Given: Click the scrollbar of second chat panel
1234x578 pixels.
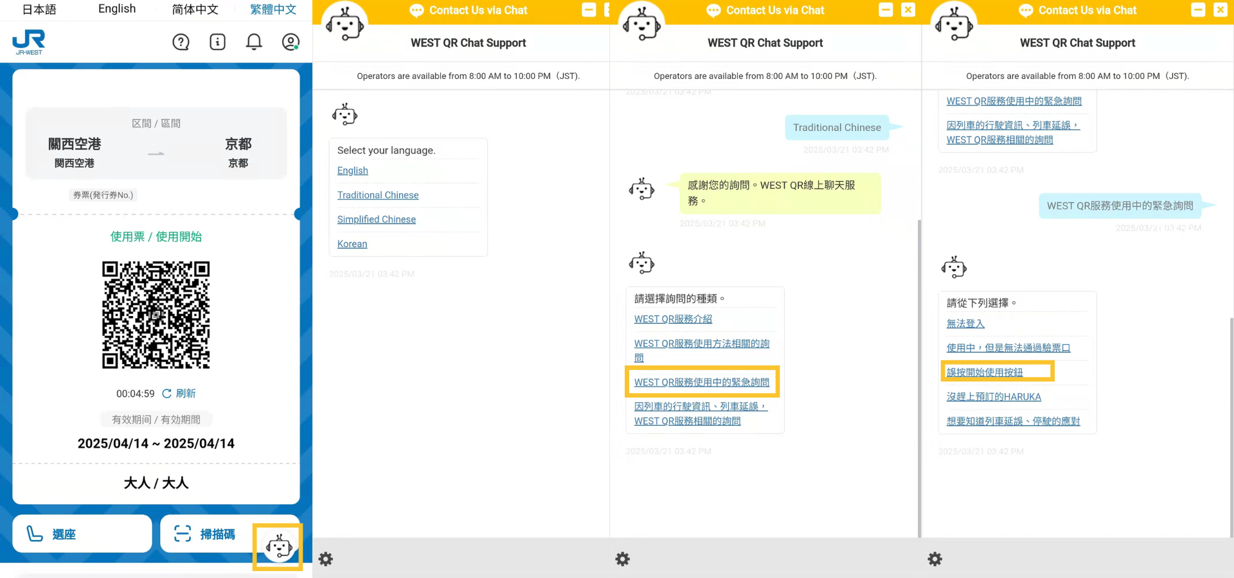Looking at the screenshot, I should pyautogui.click(x=919, y=379).
